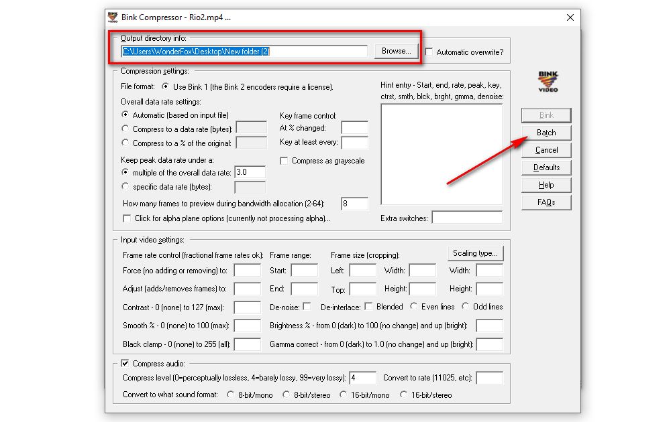The height and width of the screenshot is (422, 671).
Task: Select the Odd lines radio button
Action: click(466, 306)
